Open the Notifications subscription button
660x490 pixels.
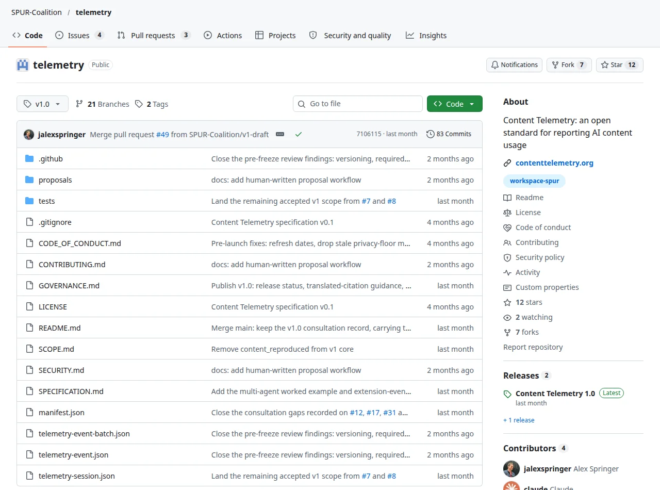coord(514,65)
